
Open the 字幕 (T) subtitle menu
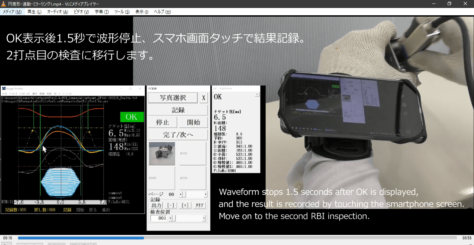[x=102, y=12]
